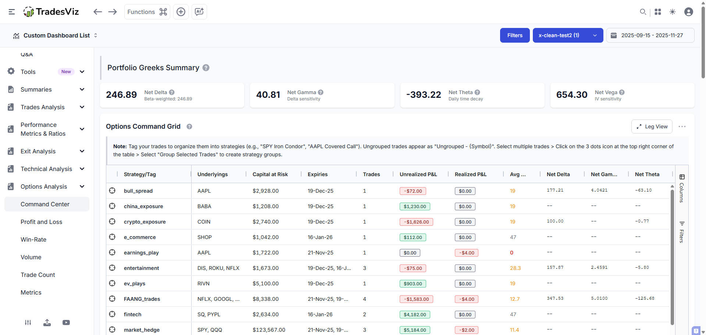
Task: Open the date range picker field
Action: (650, 35)
